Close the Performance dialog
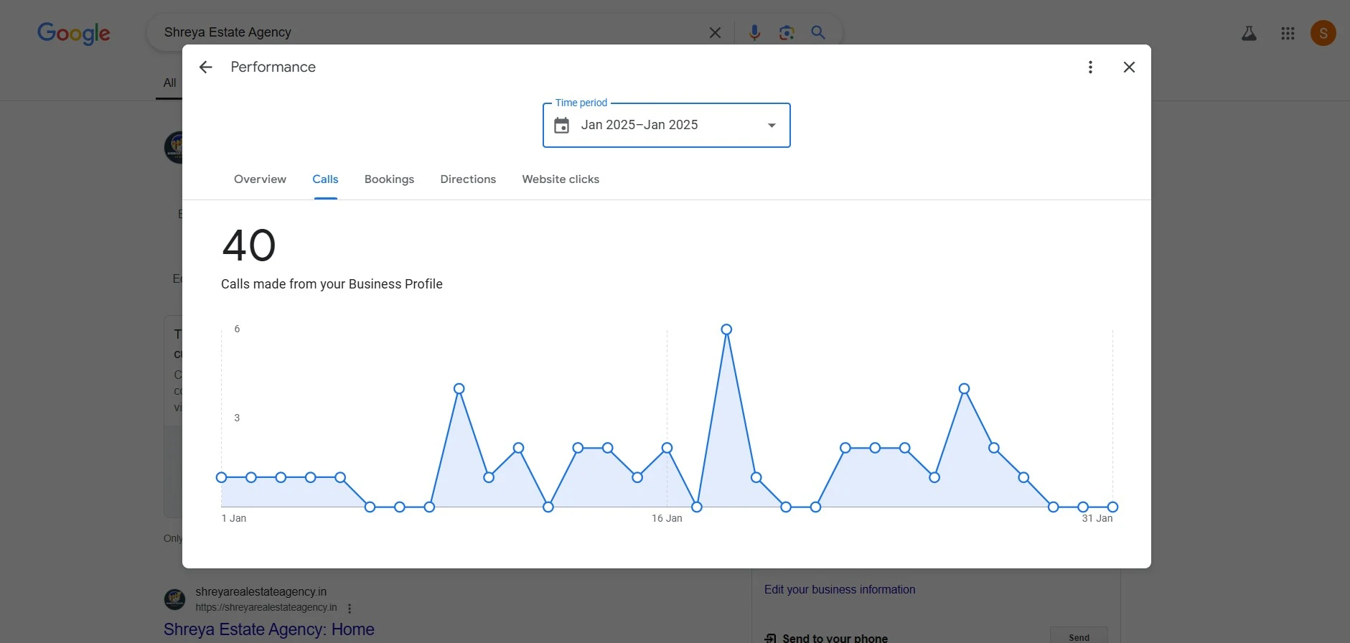Screen dimensions: 1350x643 click(1129, 67)
